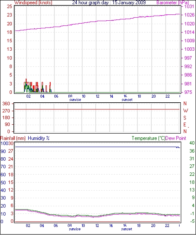Screen dimensions: 196x235
Task: Click the 22 hour tick on bottom graph
Action: coord(167,226)
